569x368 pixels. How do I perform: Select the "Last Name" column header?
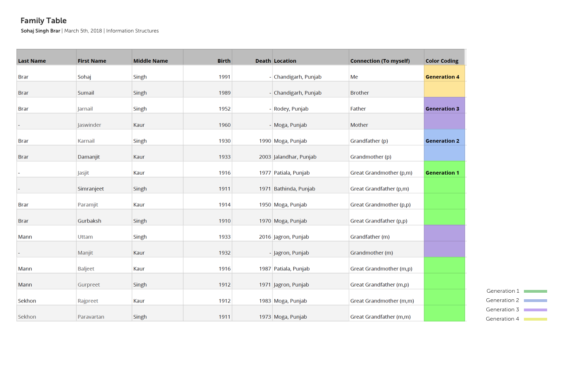[32, 61]
